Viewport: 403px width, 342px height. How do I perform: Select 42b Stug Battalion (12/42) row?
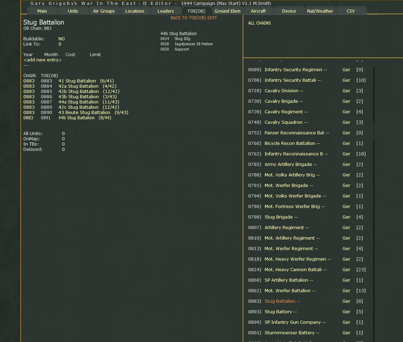pos(71,92)
